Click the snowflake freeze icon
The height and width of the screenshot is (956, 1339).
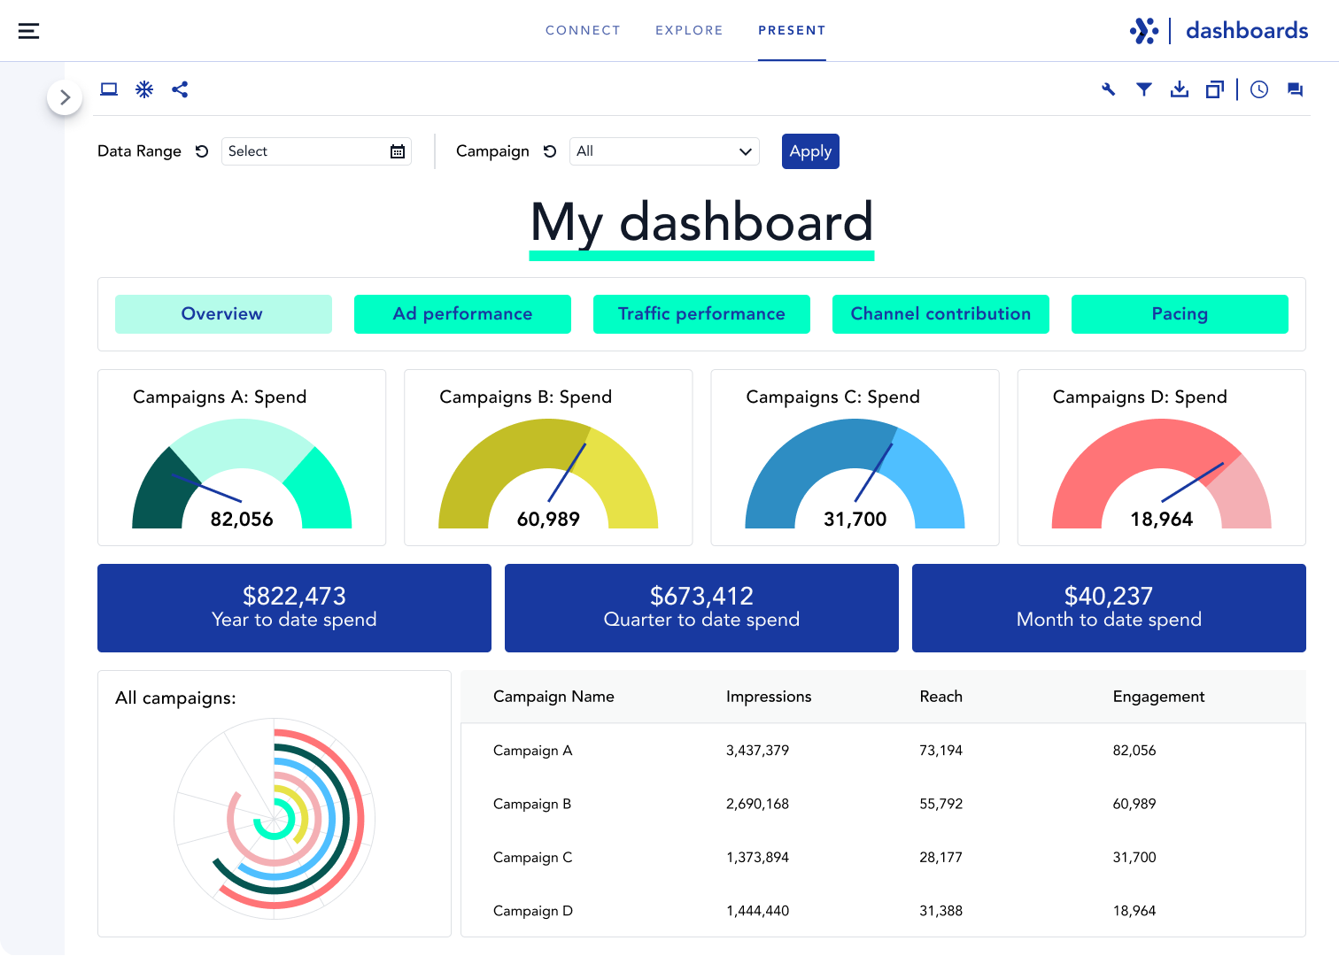tap(144, 89)
